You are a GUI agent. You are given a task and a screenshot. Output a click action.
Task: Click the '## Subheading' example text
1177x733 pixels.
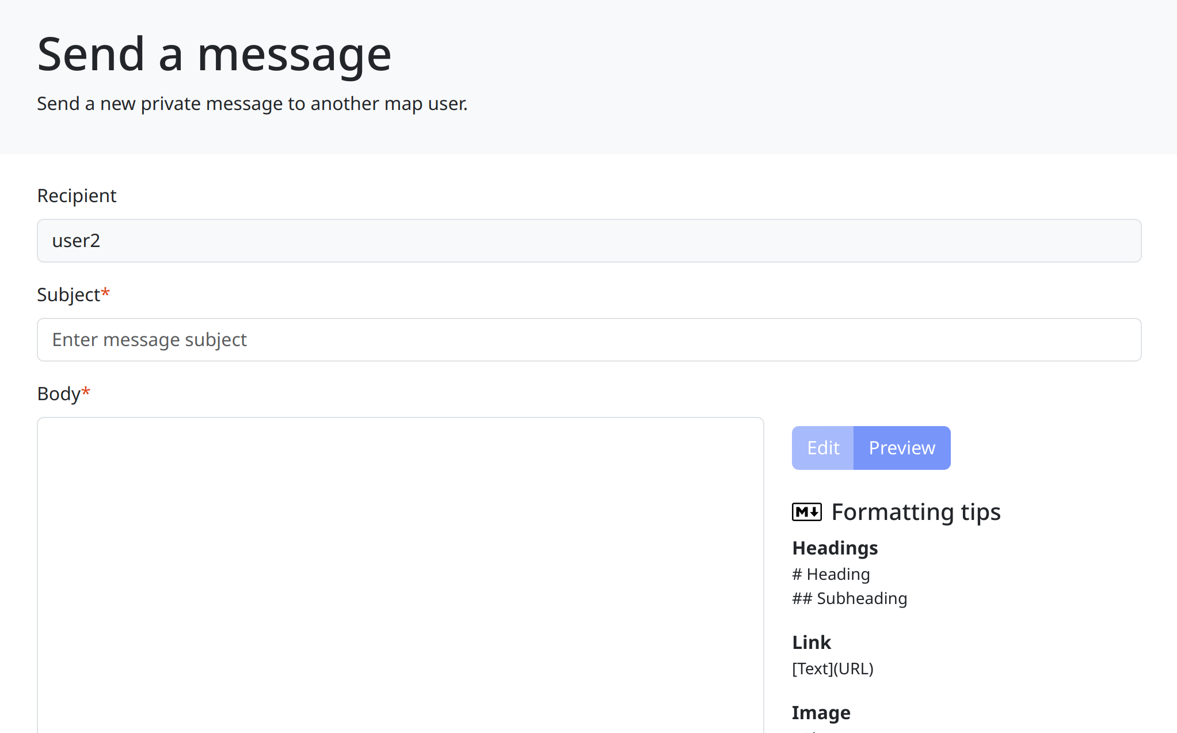849,598
